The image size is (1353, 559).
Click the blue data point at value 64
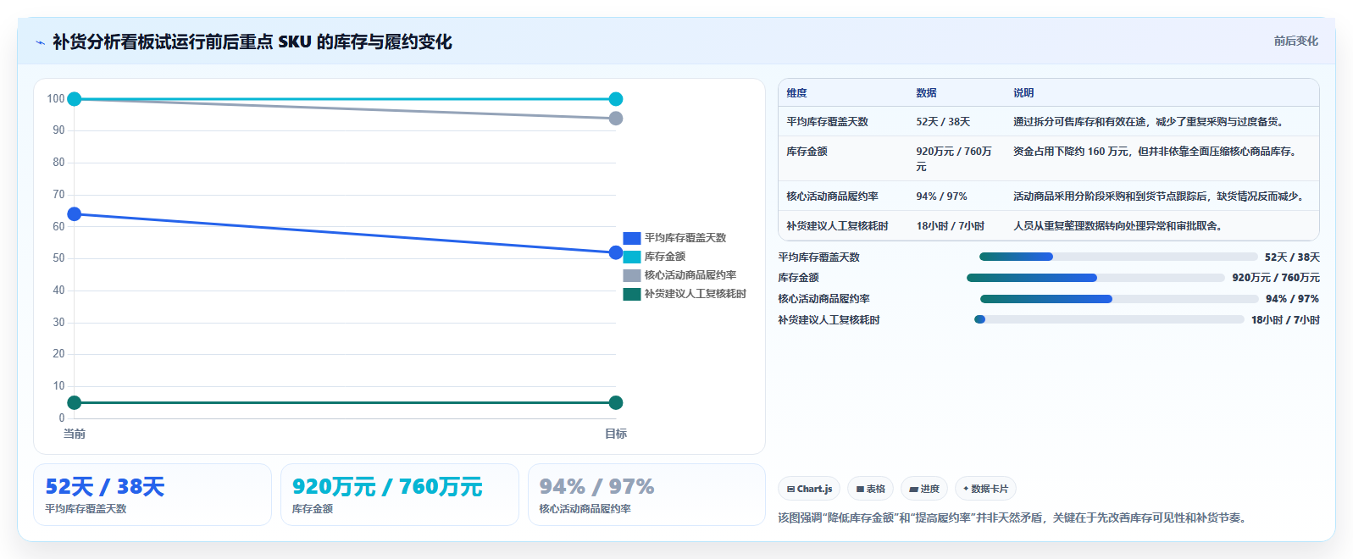pyautogui.click(x=75, y=214)
